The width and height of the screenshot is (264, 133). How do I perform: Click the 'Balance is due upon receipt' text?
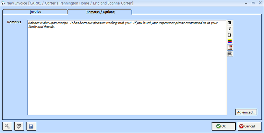coord(48,23)
